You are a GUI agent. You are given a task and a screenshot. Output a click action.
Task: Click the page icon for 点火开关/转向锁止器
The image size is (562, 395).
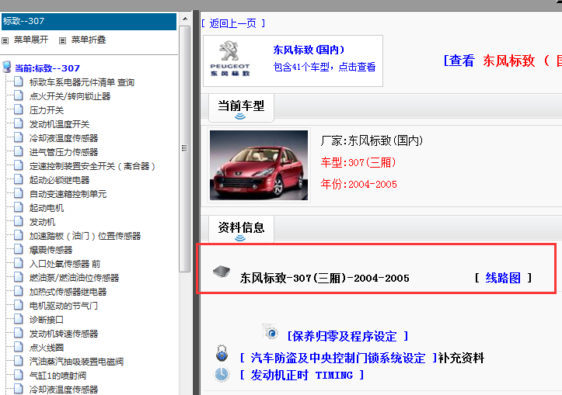click(x=19, y=95)
